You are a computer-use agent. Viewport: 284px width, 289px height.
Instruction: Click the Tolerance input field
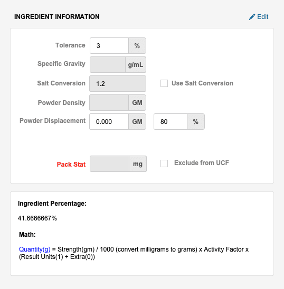109,46
